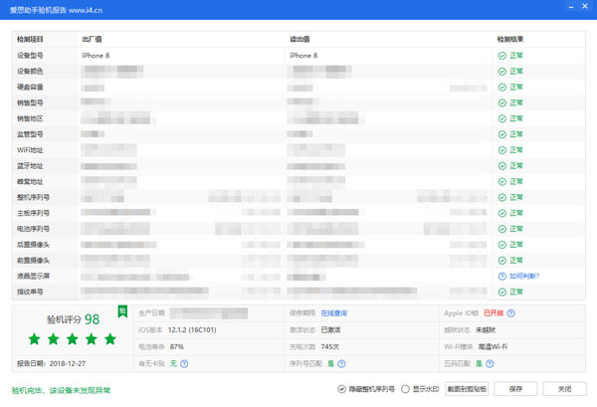
Task: Click the 液晶显示屏 row label
Action: click(x=33, y=276)
